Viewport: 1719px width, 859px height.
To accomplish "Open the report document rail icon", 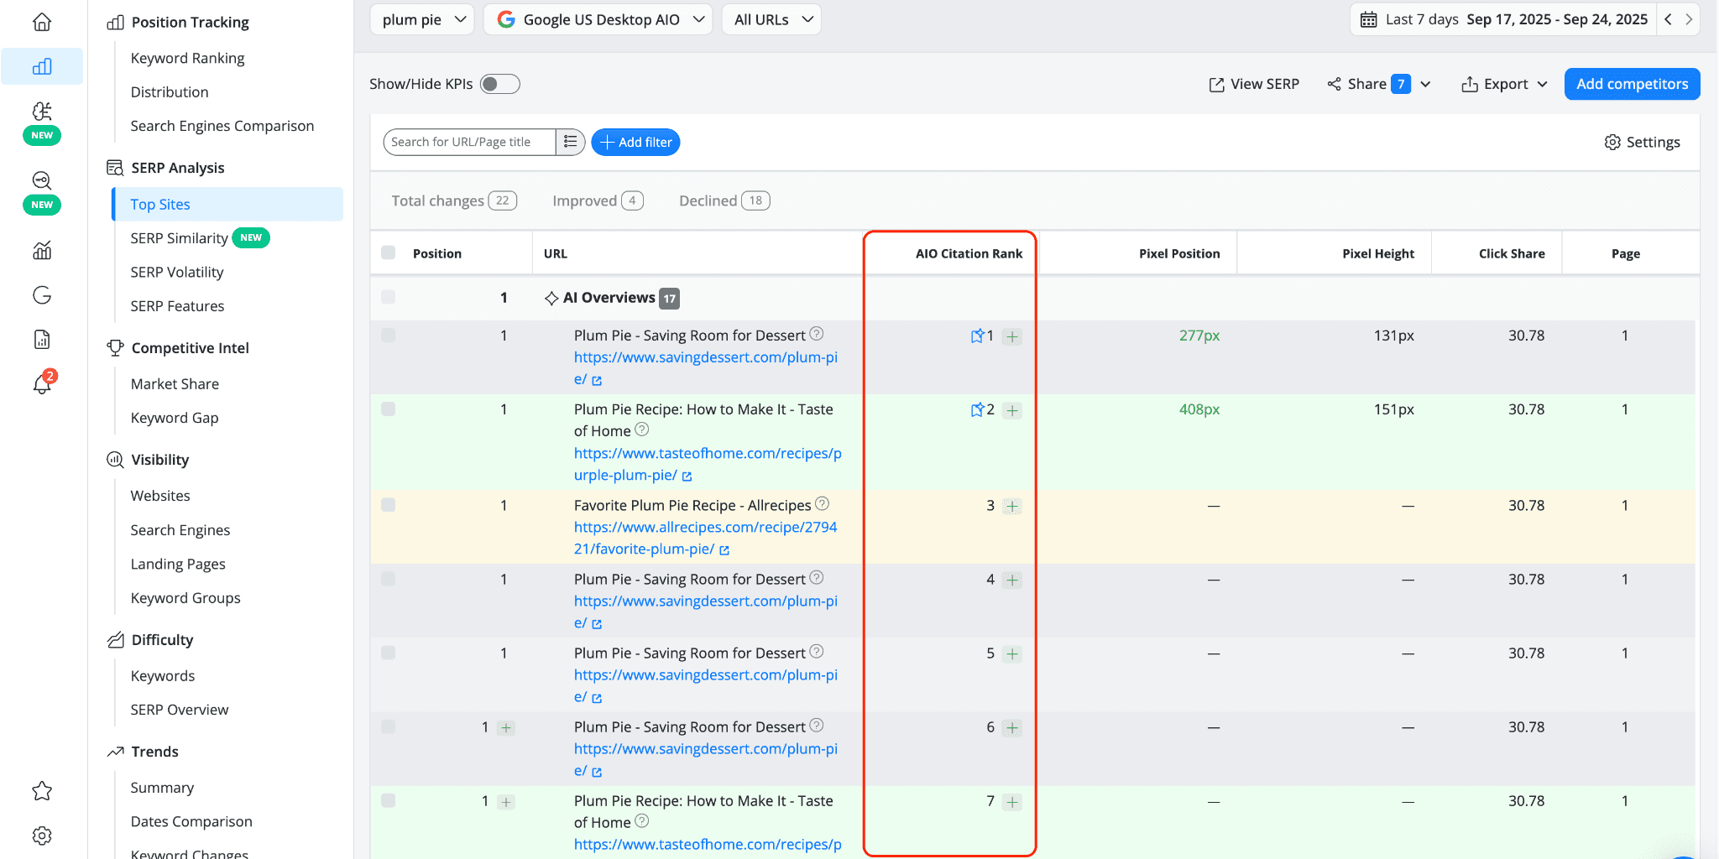I will click(42, 339).
